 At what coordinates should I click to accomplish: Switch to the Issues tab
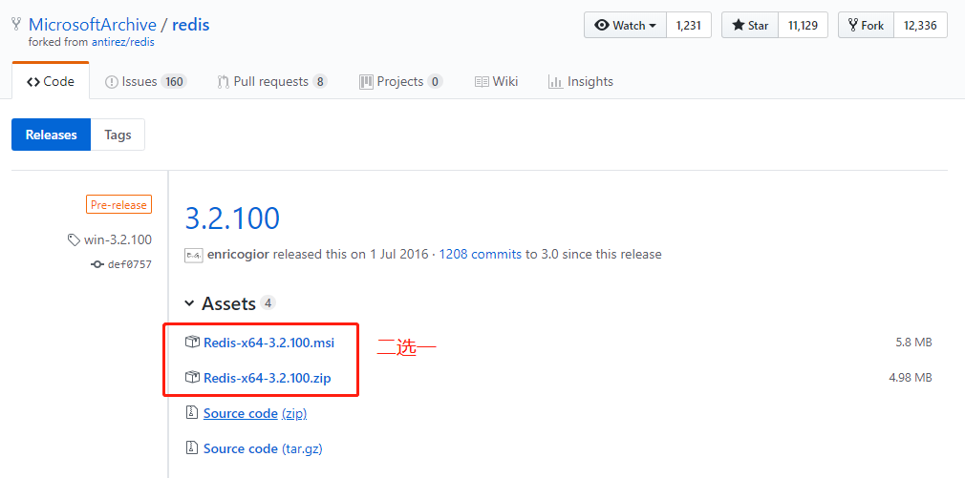tap(145, 81)
